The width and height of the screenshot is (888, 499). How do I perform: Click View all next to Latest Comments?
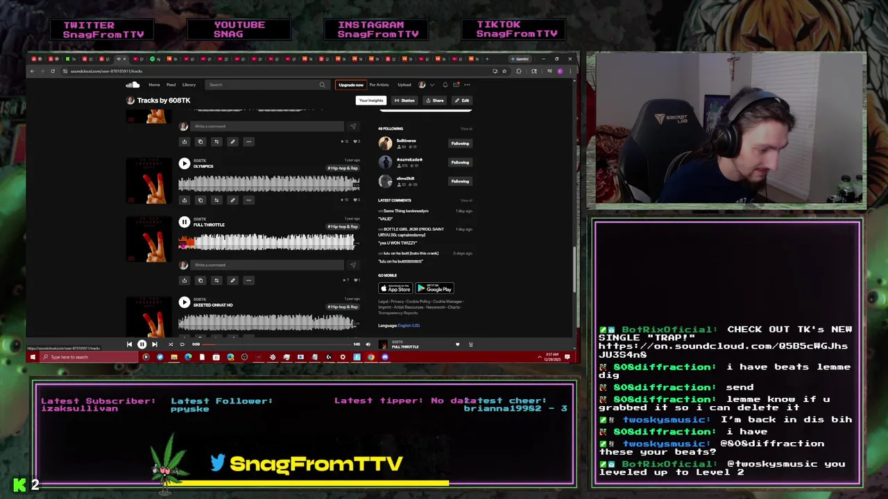(x=466, y=201)
